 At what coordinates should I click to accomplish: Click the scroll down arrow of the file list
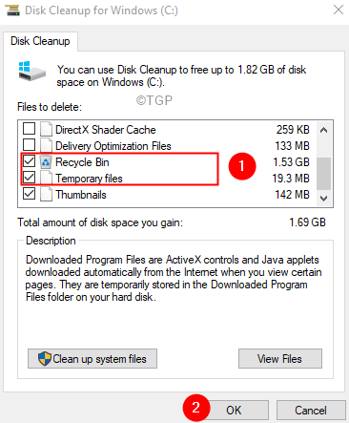pyautogui.click(x=323, y=199)
